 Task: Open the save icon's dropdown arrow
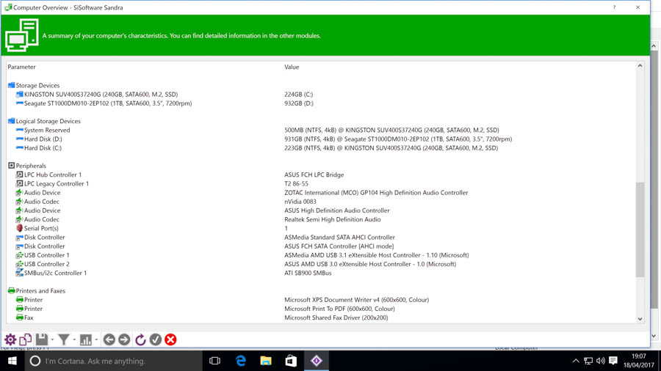pyautogui.click(x=52, y=340)
